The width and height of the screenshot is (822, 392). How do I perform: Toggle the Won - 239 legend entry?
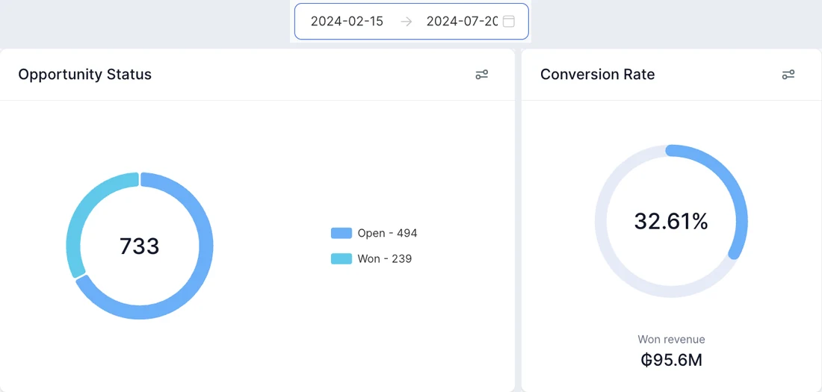(x=371, y=259)
